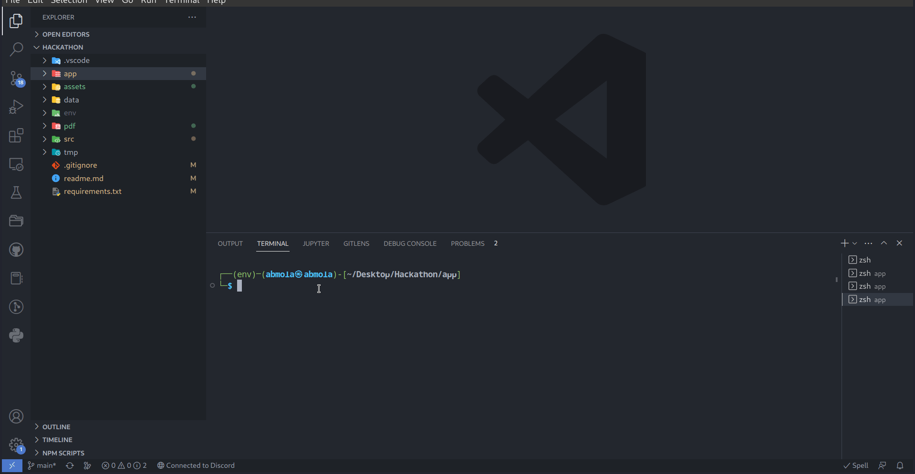Viewport: 915px width, 474px height.
Task: Create a new terminal with plus icon
Action: coord(844,243)
